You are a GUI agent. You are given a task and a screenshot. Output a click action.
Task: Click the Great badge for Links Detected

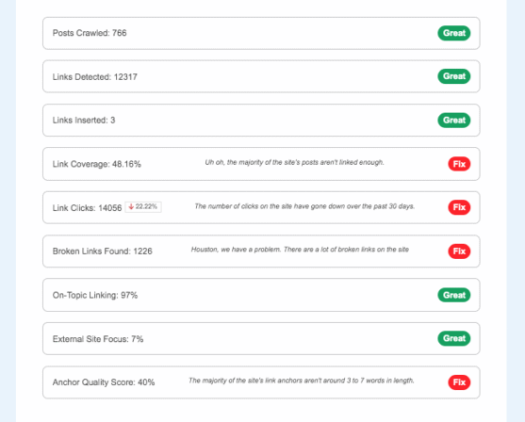tap(453, 76)
